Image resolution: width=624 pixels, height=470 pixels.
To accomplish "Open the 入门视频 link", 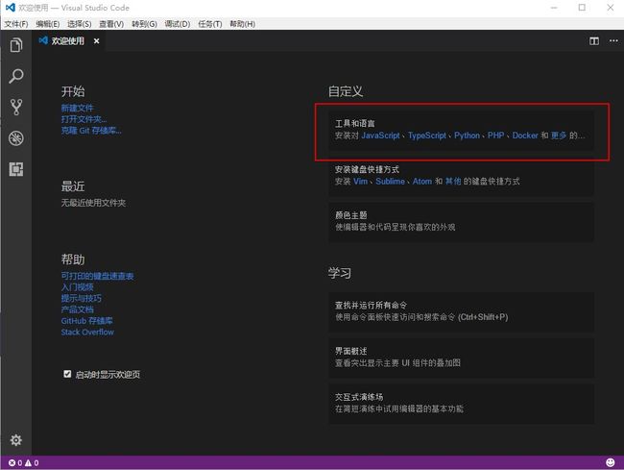I will click(x=77, y=287).
